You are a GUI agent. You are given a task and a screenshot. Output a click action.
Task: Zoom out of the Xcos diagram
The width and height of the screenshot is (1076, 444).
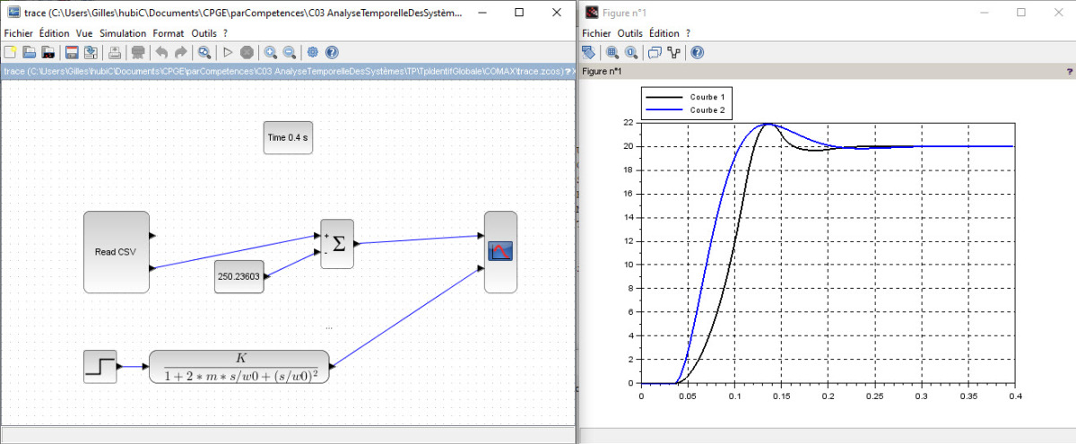[290, 53]
